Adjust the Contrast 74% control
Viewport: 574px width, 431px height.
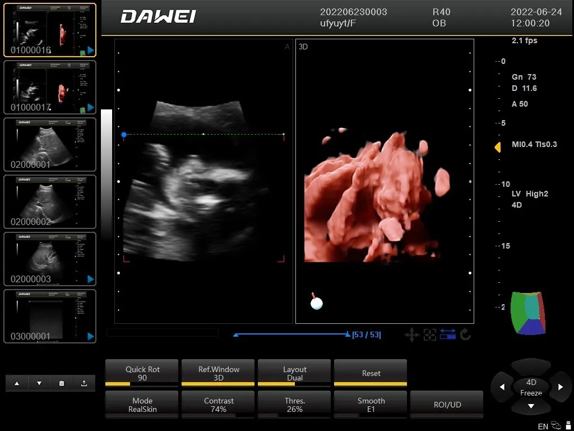pos(218,405)
